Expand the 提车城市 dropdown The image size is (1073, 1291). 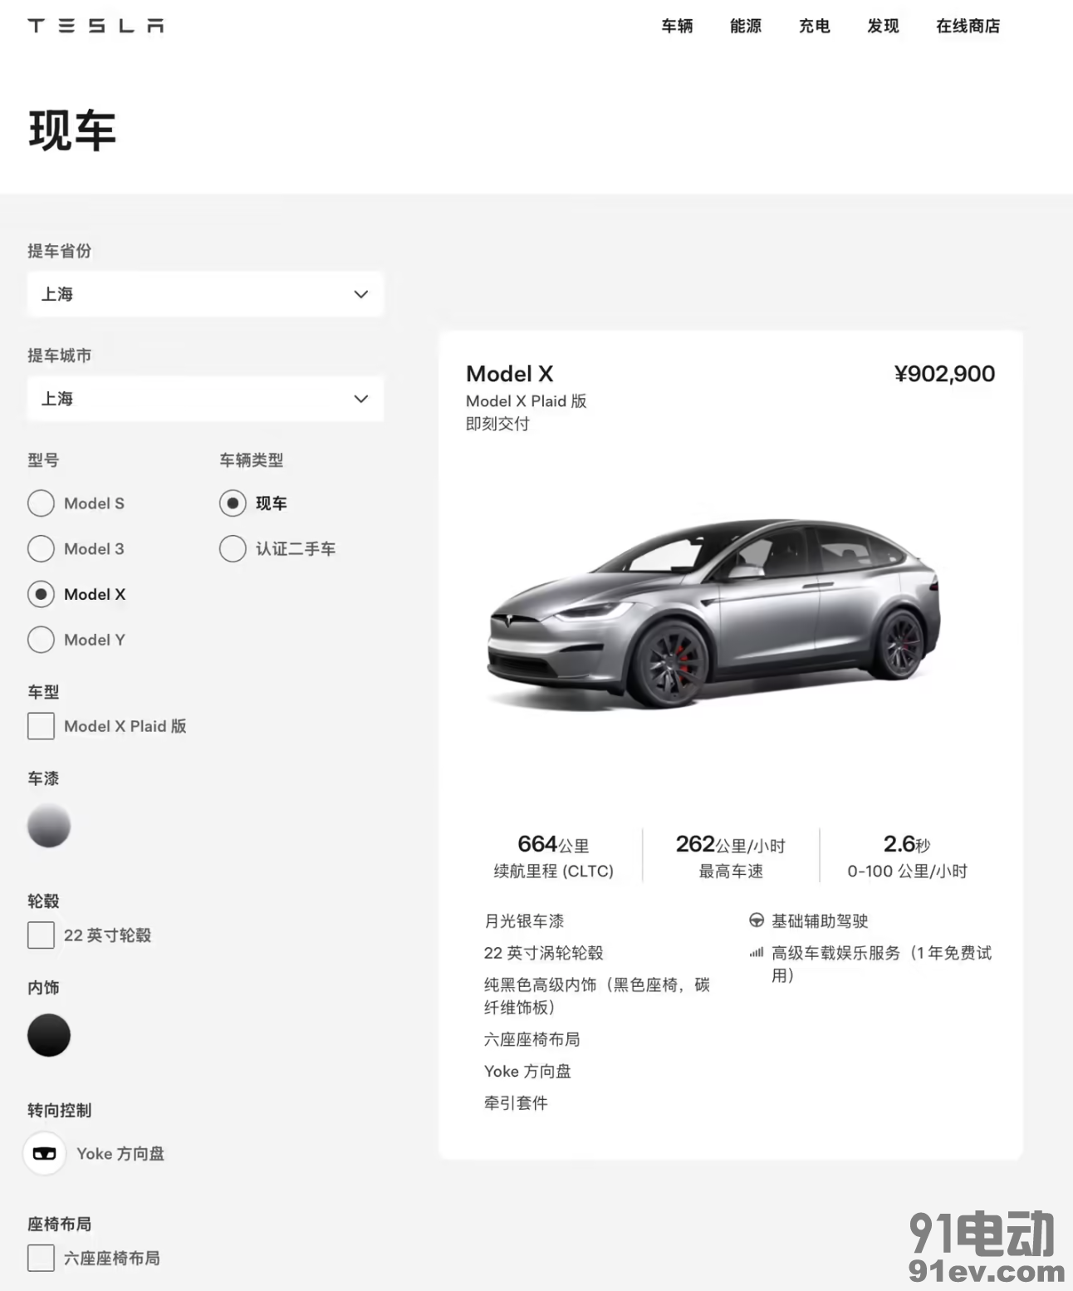205,399
